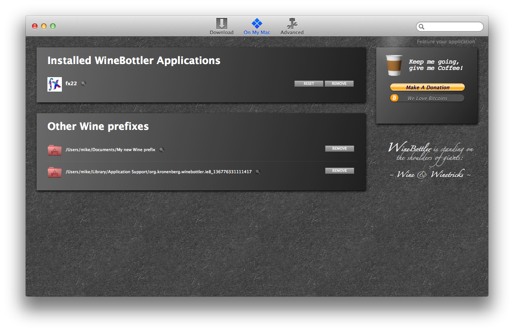Image resolution: width=514 pixels, height=332 pixels.
Task: Click the org.kronenberg.winebottler.ie8 path text
Action: tap(159, 172)
